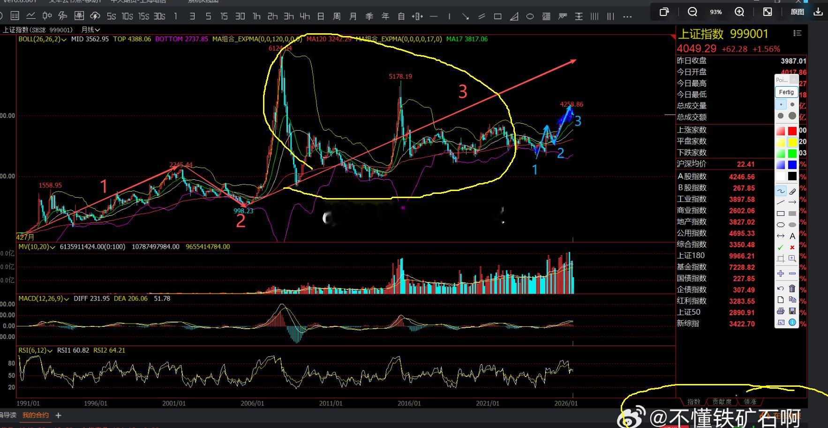This screenshot has width=828, height=428.
Task: Select the straight line tool in palette
Action: pyautogui.click(x=781, y=202)
